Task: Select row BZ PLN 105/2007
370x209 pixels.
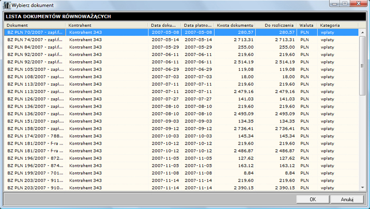Action: pyautogui.click(x=181, y=69)
